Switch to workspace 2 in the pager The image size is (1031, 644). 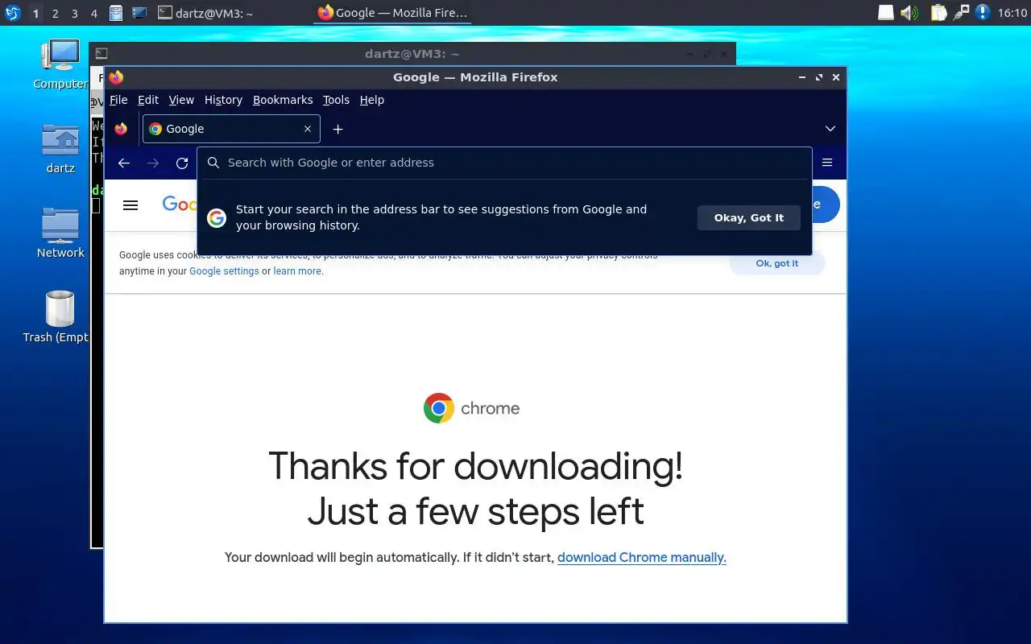click(x=55, y=14)
